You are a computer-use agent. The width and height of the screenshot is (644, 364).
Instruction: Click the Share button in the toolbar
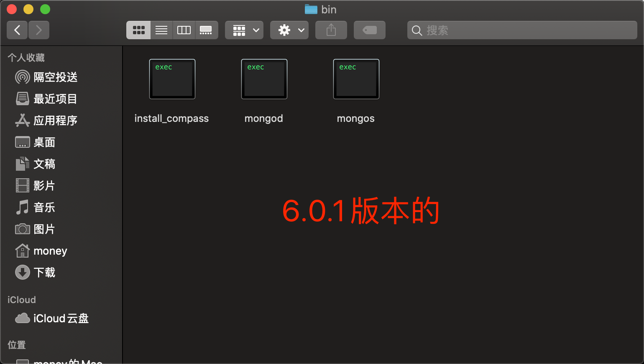[x=331, y=30]
